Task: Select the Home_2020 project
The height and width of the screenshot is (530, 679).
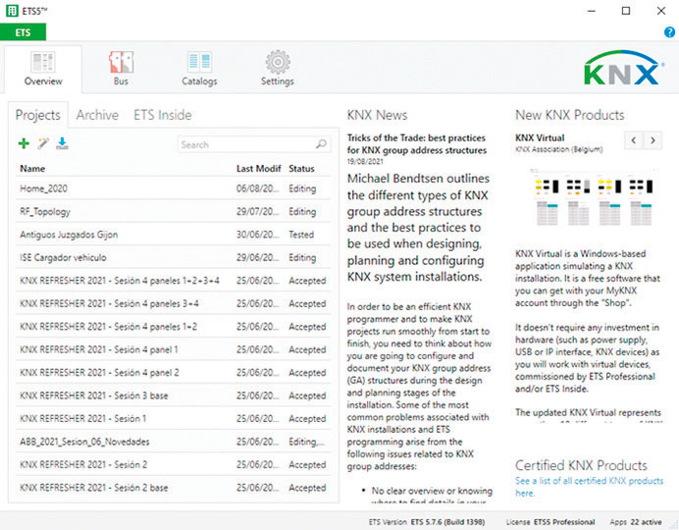Action: click(174, 188)
